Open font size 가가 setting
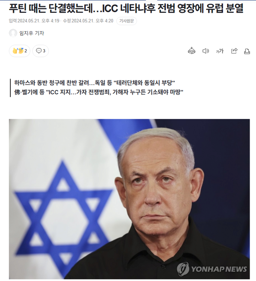Screen dimensions: 256x281 pos(220,51)
